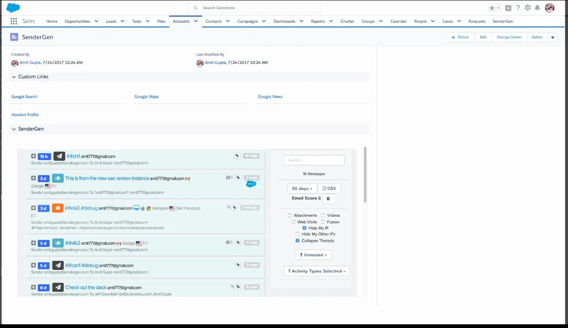The width and height of the screenshot is (568, 328).
Task: Check the Hide My Other IPs checkbox
Action: [x=297, y=234]
